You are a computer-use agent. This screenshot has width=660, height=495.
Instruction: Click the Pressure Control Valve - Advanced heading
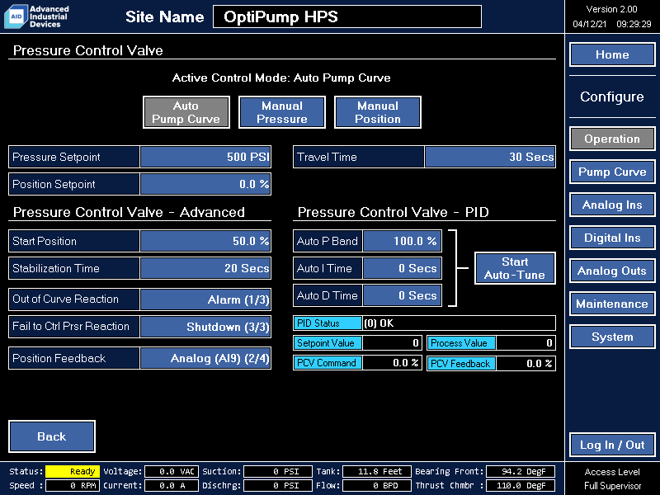(x=129, y=212)
